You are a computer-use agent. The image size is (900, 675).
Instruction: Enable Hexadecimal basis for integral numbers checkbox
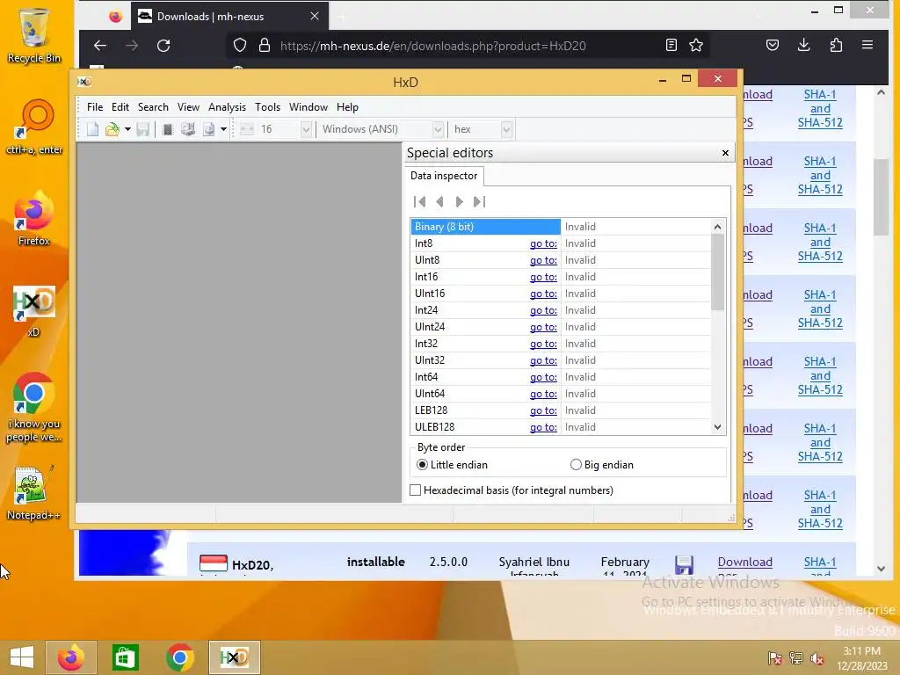[416, 490]
